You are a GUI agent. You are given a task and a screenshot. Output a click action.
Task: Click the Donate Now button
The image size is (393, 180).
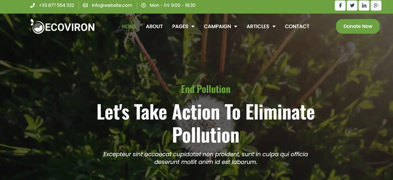pos(358,26)
